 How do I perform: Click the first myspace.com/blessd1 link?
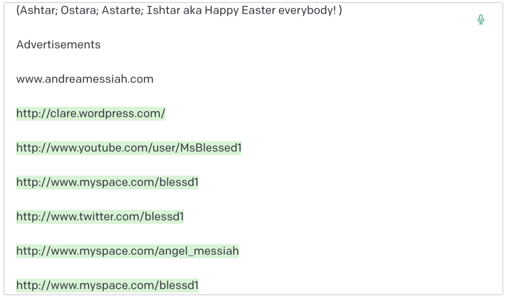coord(107,183)
